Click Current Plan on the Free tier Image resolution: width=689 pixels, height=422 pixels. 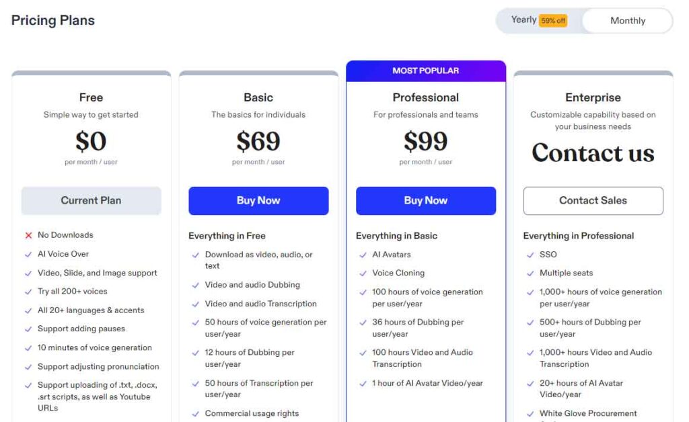click(91, 200)
